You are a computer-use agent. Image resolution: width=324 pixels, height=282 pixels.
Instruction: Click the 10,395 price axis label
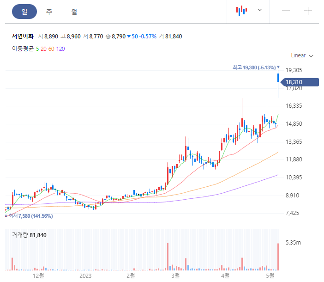click(294, 178)
